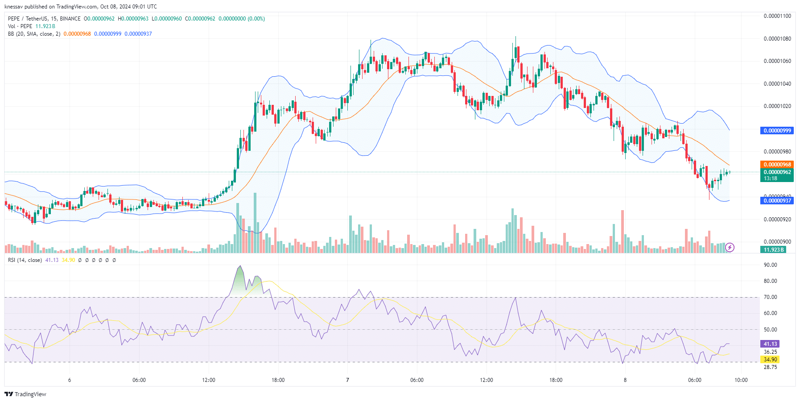Click the 50.00 RSI axis label
This screenshot has height=402, width=800.
[x=770, y=330]
